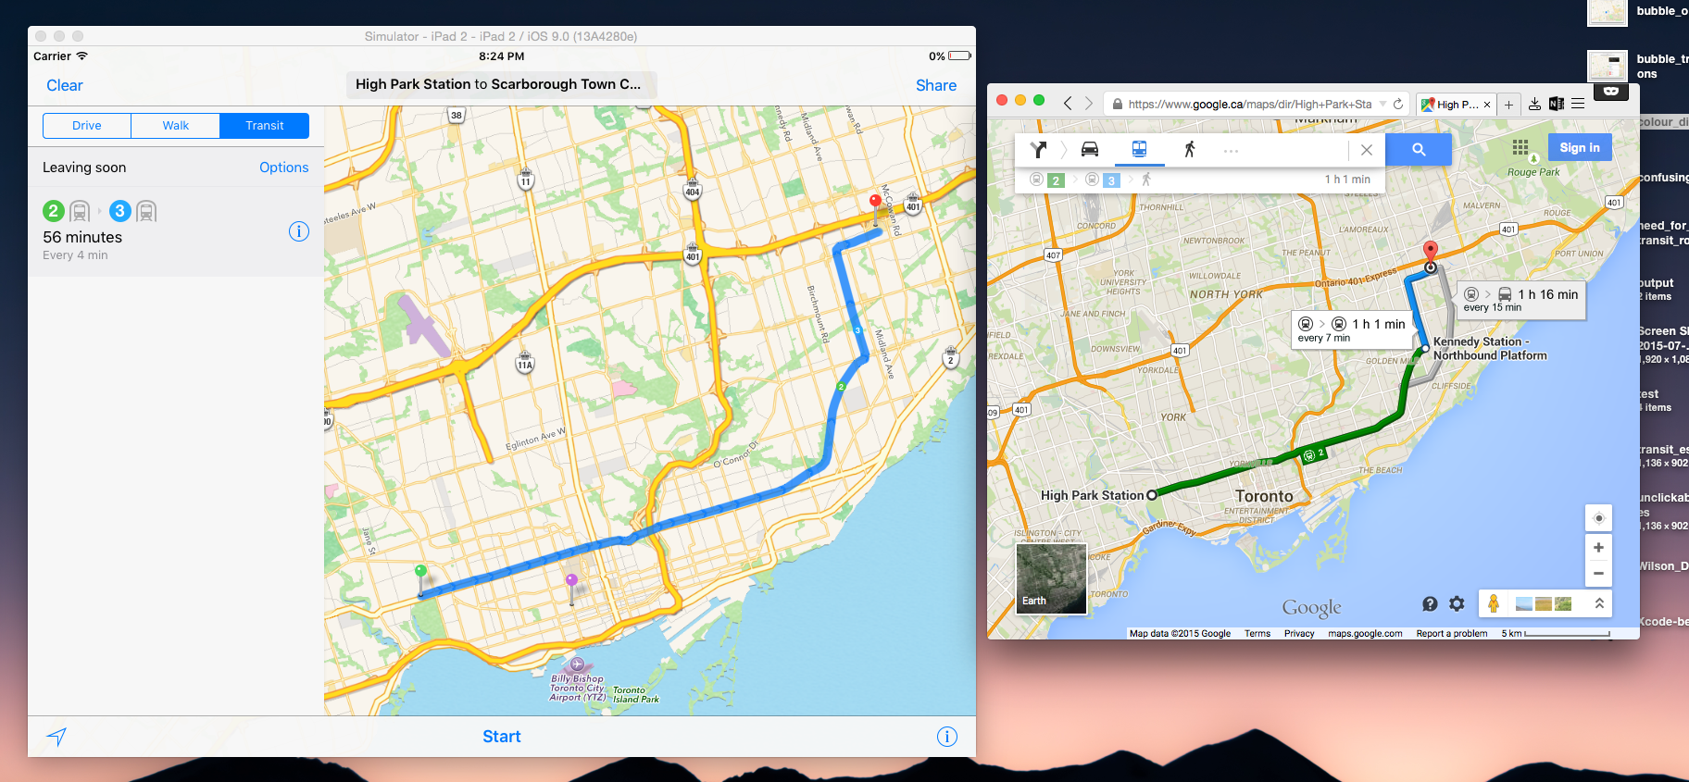The width and height of the screenshot is (1689, 782).
Task: Zoom out on the Google map
Action: pyautogui.click(x=1598, y=574)
